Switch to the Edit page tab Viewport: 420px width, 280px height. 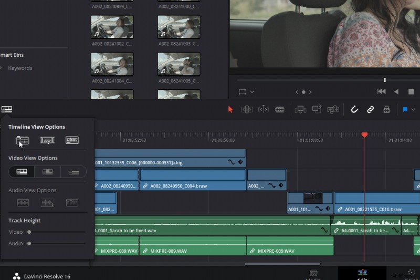[x=362, y=274]
